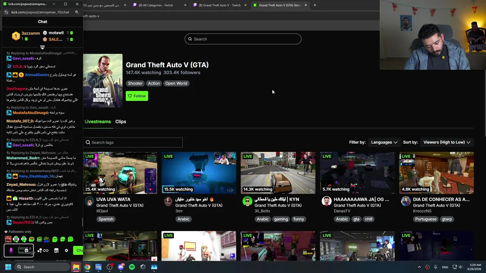The height and width of the screenshot is (273, 486).
Task: Expand the gift leaderboard with the down-arrow handle
Action: click(43, 47)
